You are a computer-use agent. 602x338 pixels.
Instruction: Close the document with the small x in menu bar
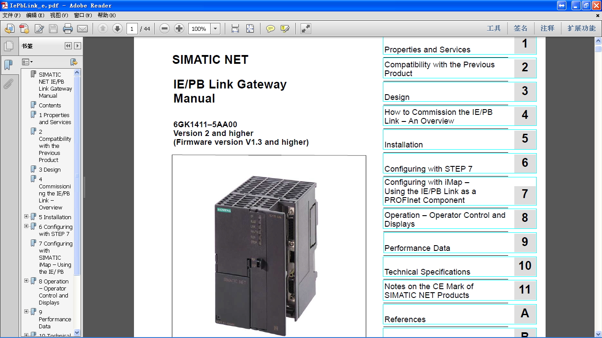click(598, 15)
